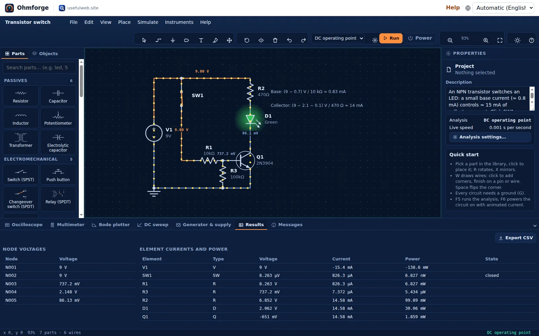The height and width of the screenshot is (336, 539).
Task: Select the pointer/select tool
Action: pos(144,40)
